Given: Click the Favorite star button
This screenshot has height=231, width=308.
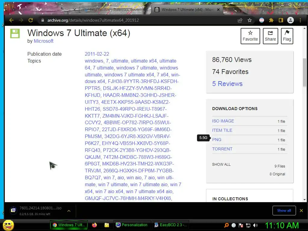Looking at the screenshot, I should pyautogui.click(x=250, y=36).
